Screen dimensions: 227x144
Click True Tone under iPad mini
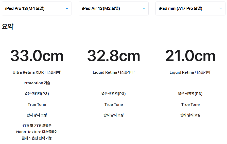pos(190,105)
